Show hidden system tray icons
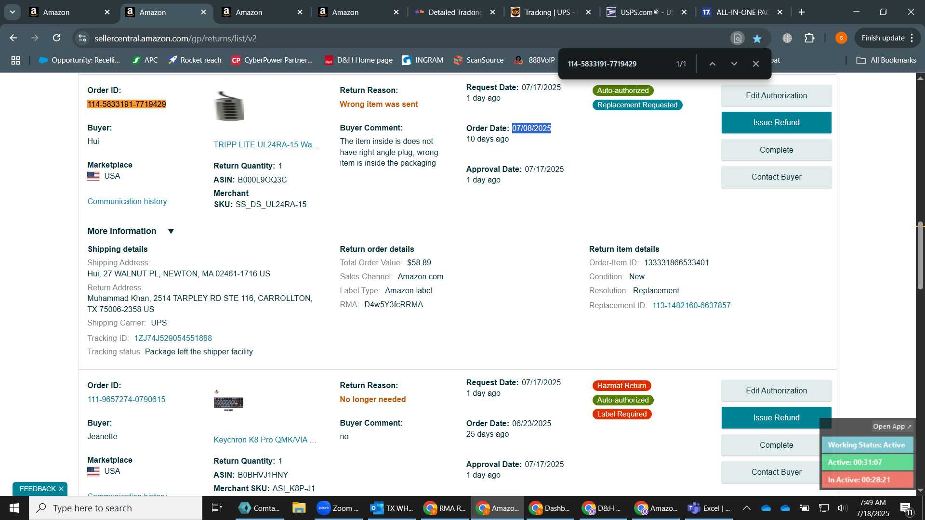This screenshot has height=520, width=925. (747, 508)
